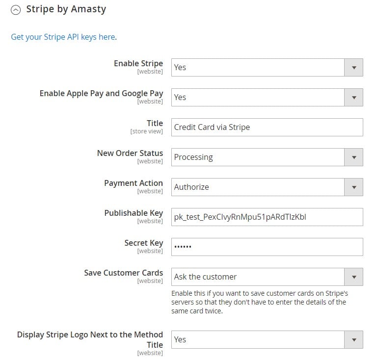Screen dimensions: 377x359
Task: Click the Stripe by Amasty heading
Action: coord(66,9)
